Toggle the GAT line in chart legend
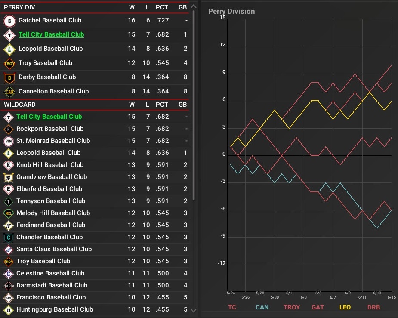Image resolution: width=398 pixels, height=318 pixels. point(318,307)
